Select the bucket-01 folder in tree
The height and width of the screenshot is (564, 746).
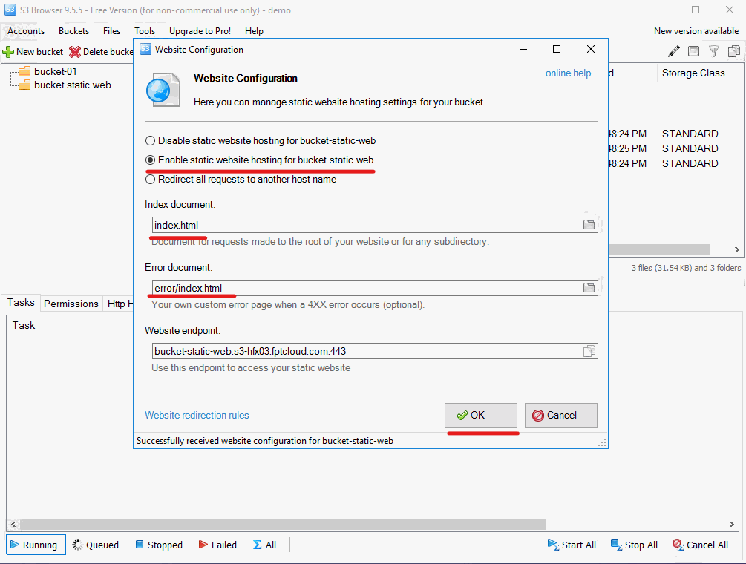click(48, 71)
